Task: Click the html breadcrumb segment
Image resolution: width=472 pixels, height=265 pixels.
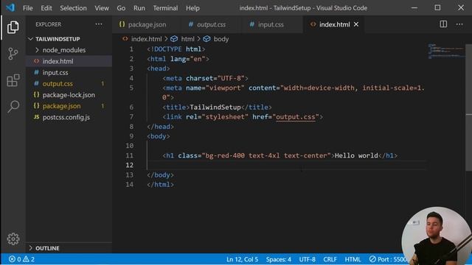Action: click(187, 39)
